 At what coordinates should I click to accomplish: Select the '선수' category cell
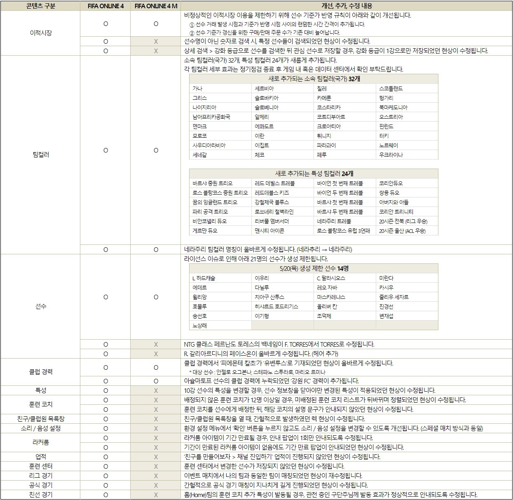pos(41,306)
